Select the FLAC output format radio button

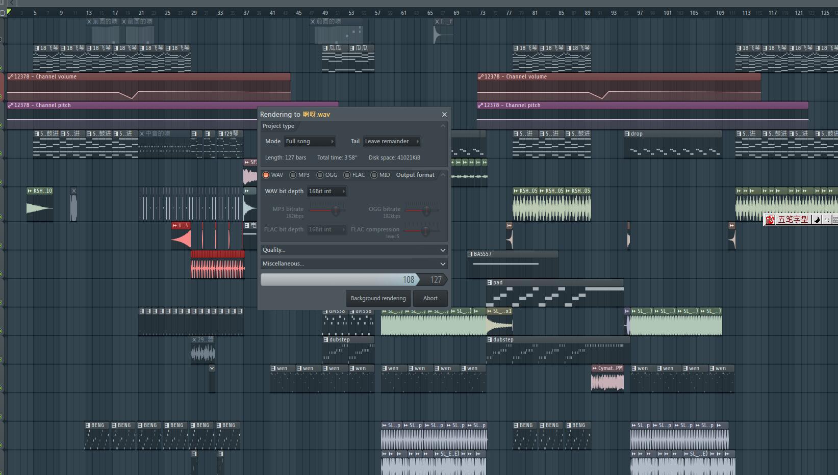click(x=347, y=175)
